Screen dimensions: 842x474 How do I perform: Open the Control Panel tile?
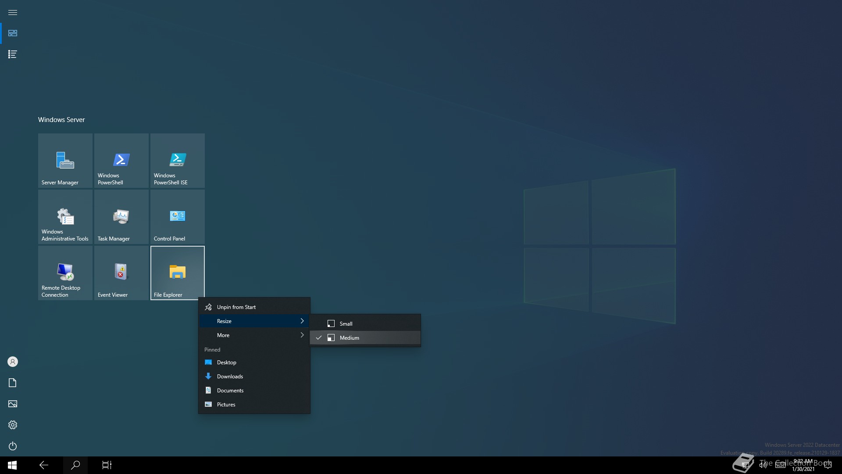point(177,217)
